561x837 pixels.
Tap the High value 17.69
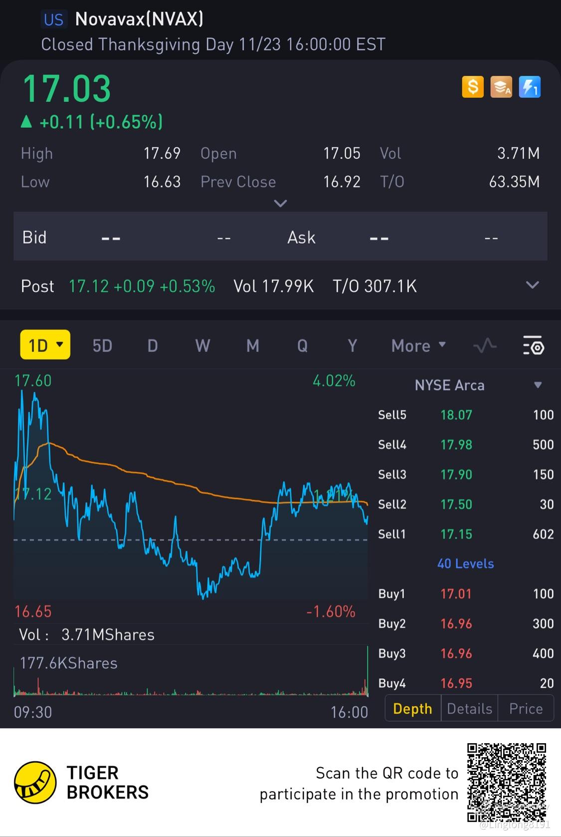162,153
